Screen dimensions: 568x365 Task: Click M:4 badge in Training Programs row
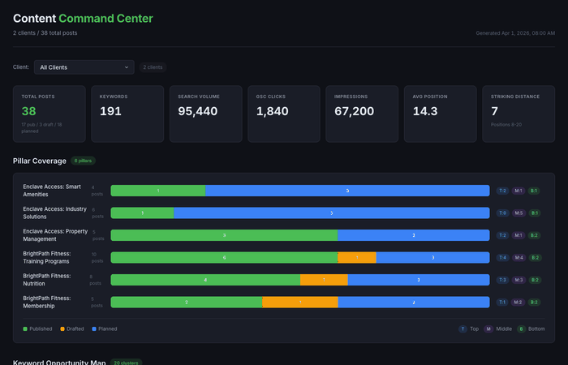(x=519, y=257)
